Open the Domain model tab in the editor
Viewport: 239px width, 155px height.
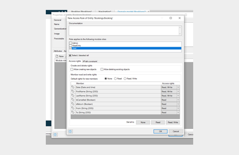[132, 12]
